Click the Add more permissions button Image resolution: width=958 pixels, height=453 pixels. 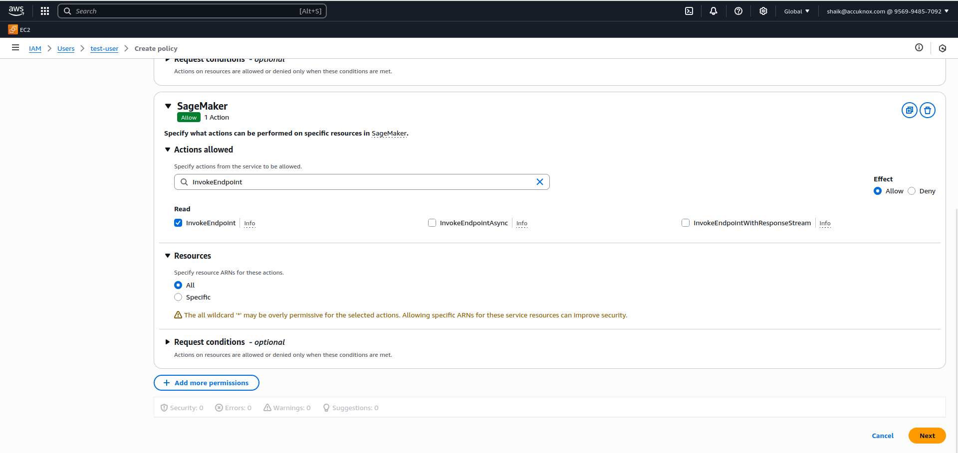(206, 383)
